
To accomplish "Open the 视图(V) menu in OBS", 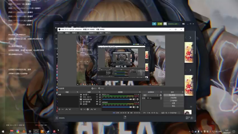I will (74, 33).
